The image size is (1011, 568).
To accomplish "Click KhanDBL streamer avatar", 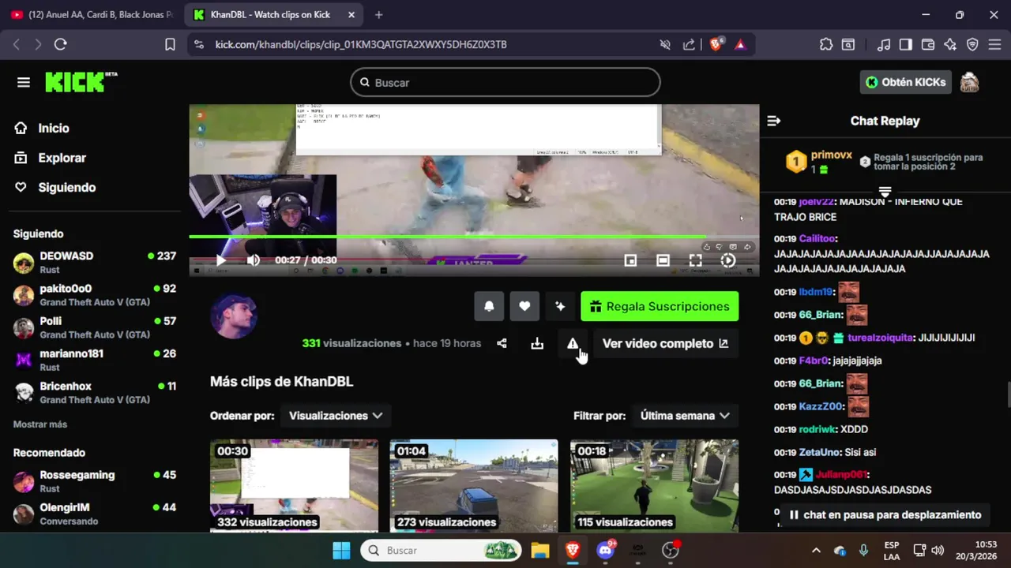I will click(234, 316).
